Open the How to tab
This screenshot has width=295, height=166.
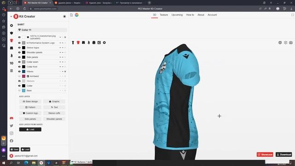[190, 15]
